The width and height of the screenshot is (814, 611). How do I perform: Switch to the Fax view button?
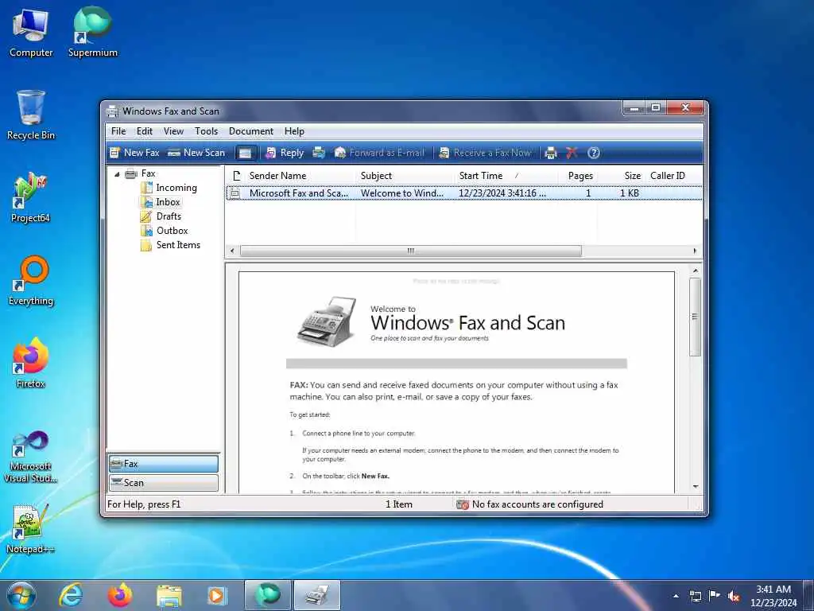click(x=164, y=464)
